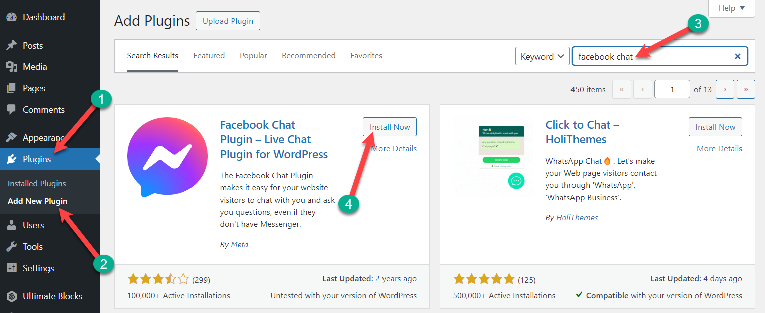
Task: Click the Ultimate Blocks sidebar icon
Action: (x=12, y=296)
